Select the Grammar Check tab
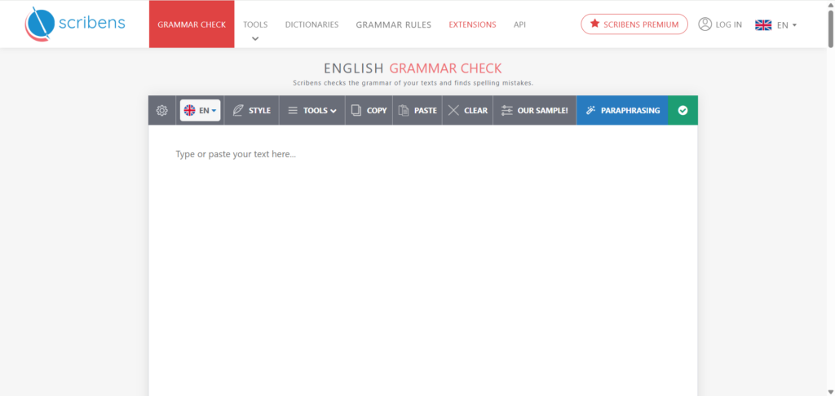This screenshot has height=396, width=835. pyautogui.click(x=192, y=24)
